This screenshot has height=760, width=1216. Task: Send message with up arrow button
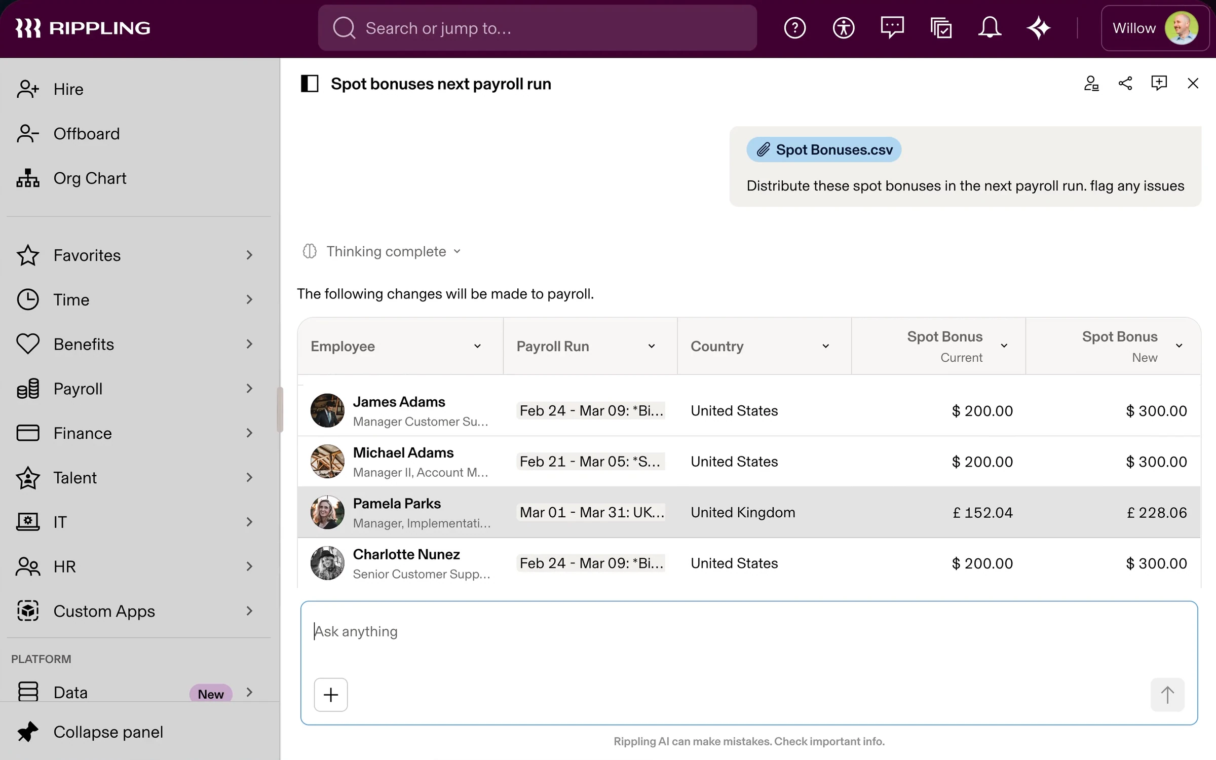pos(1167,695)
